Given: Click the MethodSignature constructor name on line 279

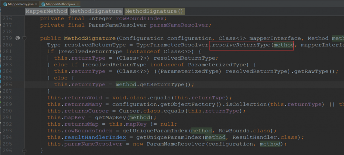Looking at the screenshot, I should pyautogui.click(x=90, y=38).
